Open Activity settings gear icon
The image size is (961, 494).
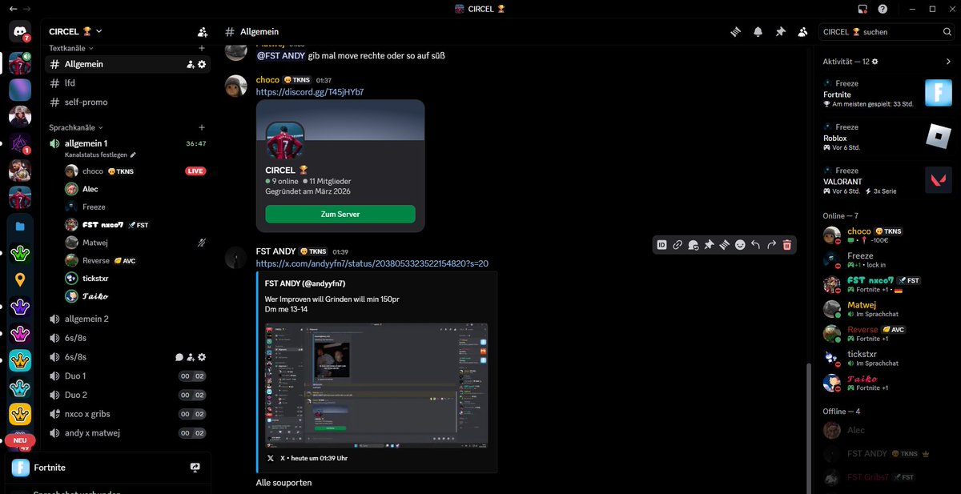(x=875, y=62)
